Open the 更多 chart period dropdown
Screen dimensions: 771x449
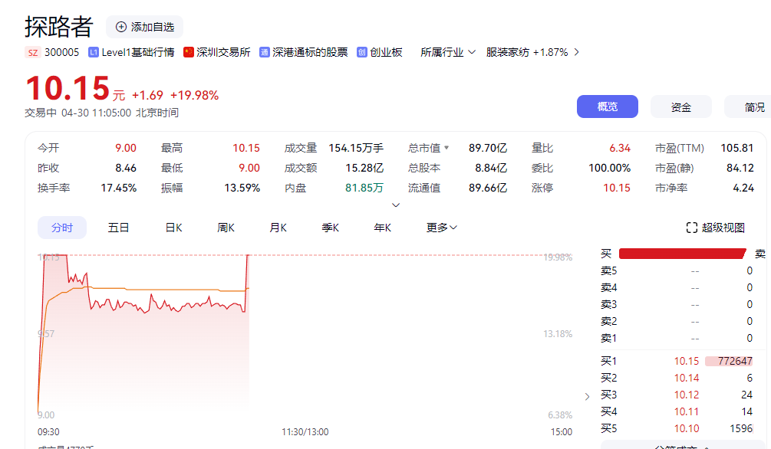(x=442, y=228)
